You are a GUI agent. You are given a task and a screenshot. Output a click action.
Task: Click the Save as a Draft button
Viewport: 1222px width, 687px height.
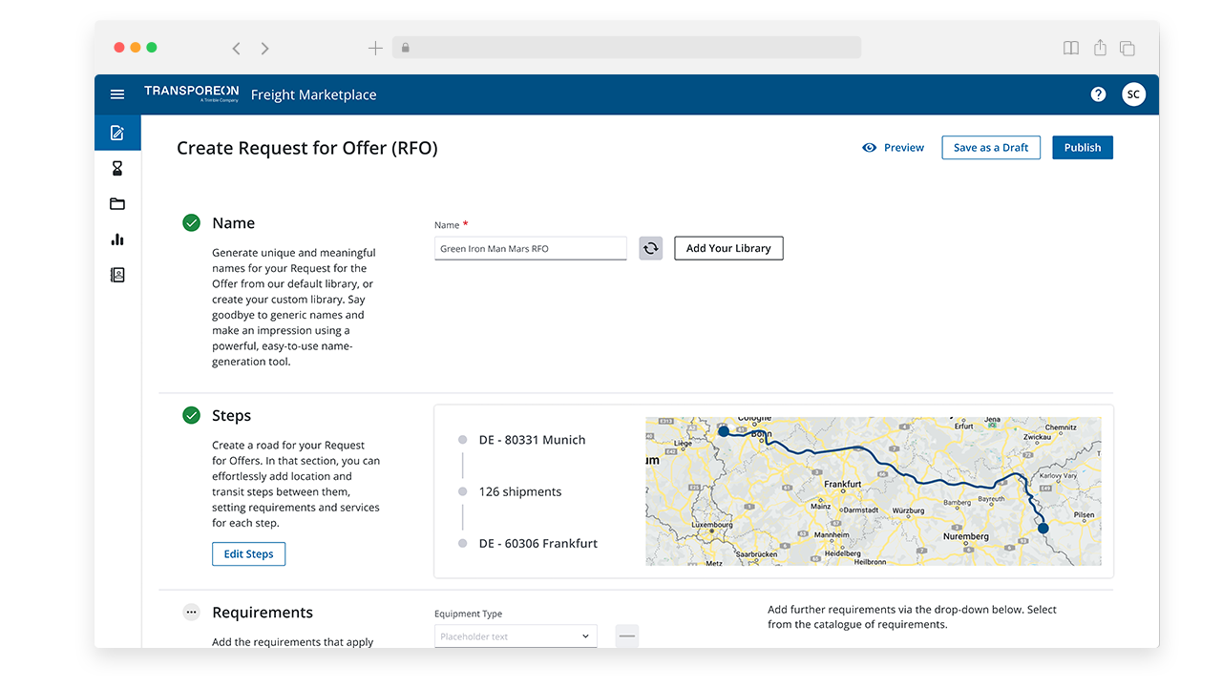[x=991, y=147]
